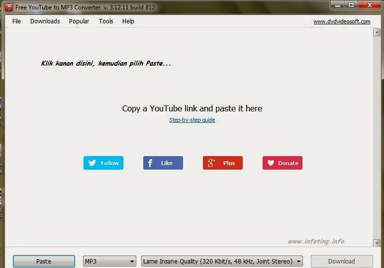
Task: Click the Facebook Like button
Action: pos(163,163)
